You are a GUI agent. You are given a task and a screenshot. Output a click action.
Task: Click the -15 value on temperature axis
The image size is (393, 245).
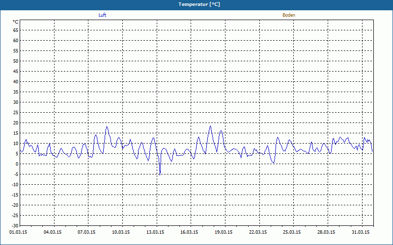click(x=15, y=195)
